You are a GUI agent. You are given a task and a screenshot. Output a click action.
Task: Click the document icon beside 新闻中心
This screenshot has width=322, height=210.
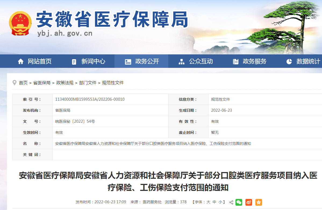pos(74,62)
